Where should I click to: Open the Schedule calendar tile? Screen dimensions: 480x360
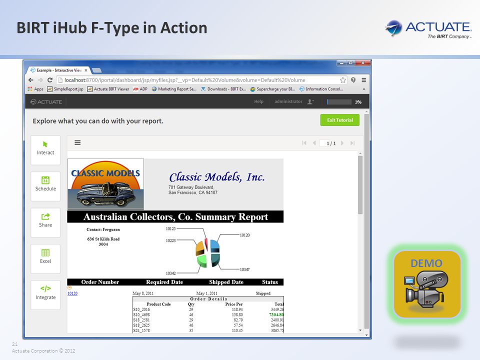pos(45,186)
